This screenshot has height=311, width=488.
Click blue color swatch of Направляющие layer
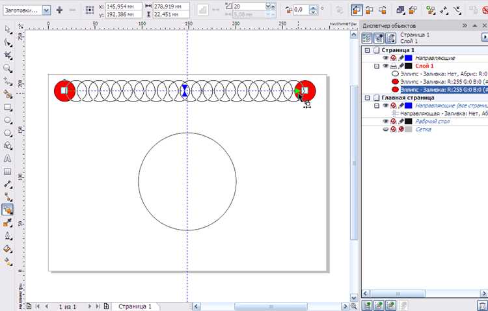coord(409,58)
